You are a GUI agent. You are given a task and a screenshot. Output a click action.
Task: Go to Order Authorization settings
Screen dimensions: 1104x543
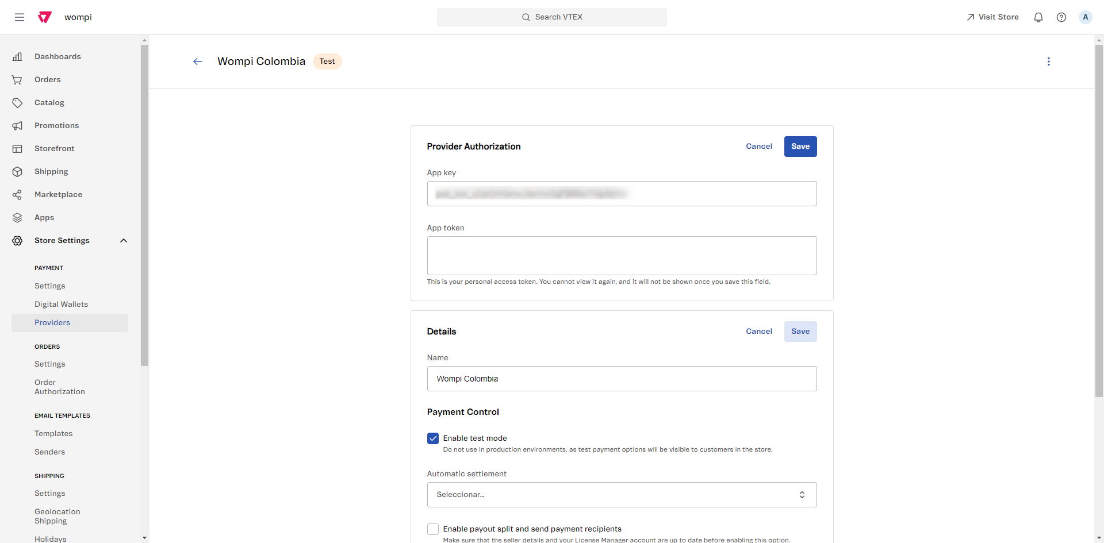pos(59,387)
